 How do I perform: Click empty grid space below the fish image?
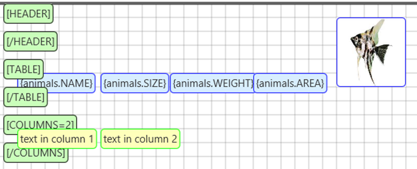[x=371, y=120]
